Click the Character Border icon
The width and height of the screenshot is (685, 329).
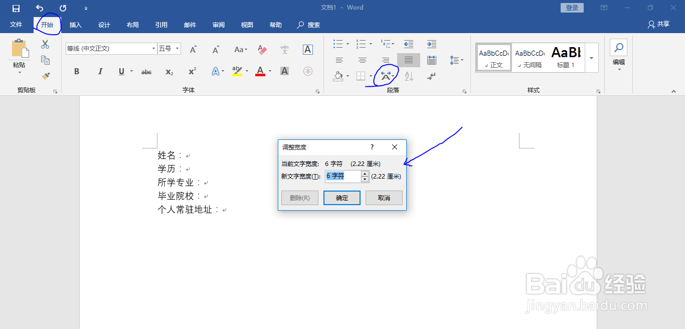pos(307,50)
